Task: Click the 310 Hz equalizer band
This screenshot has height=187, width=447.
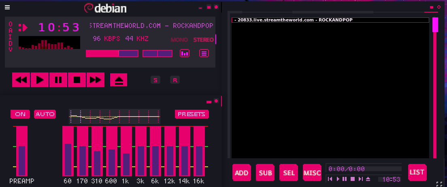Action: 97,151
